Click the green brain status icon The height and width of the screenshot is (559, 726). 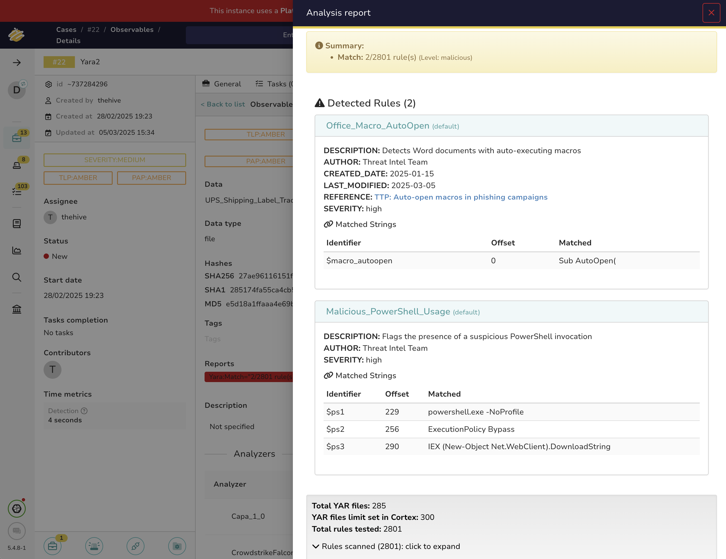click(x=16, y=508)
